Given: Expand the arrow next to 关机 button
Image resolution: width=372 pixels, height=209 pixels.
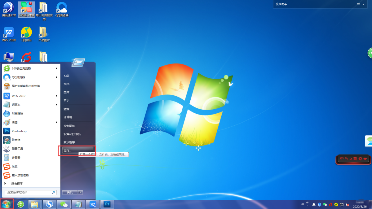Looking at the screenshot, I should [x=80, y=192].
